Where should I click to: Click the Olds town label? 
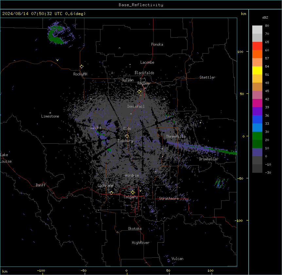(x=127, y=129)
